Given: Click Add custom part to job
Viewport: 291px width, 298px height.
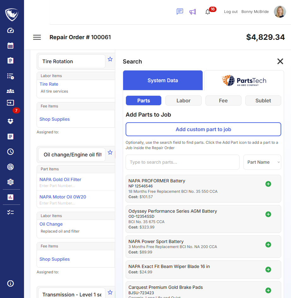Looking at the screenshot, I should [203, 129].
